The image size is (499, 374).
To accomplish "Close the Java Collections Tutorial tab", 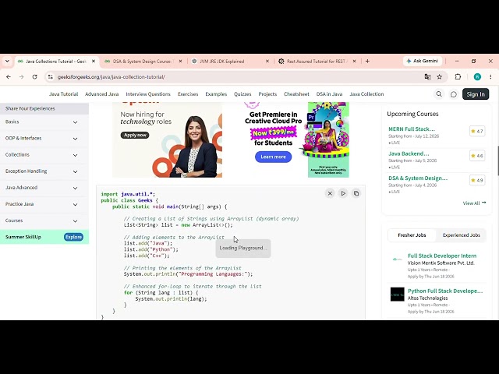I will tap(94, 61).
